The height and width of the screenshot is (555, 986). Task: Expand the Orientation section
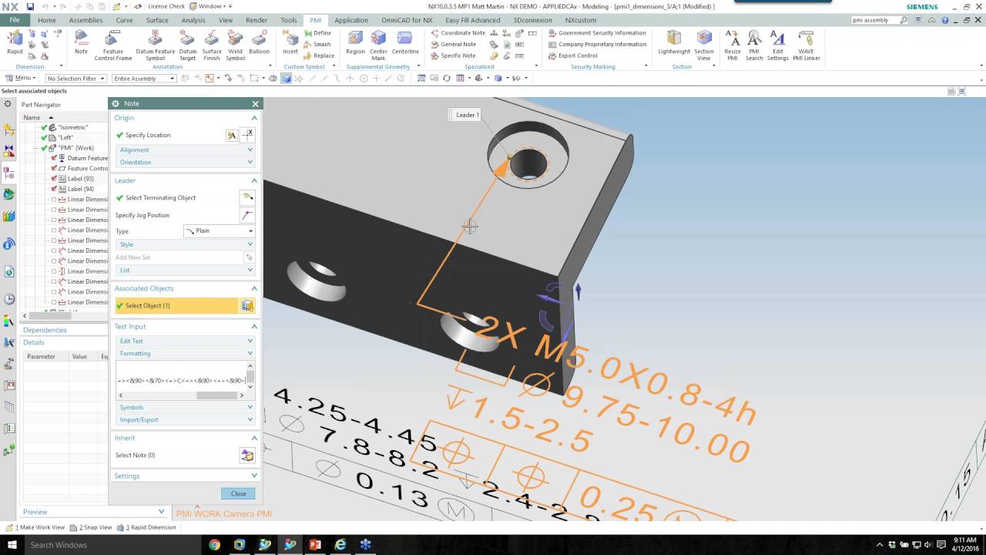(185, 162)
